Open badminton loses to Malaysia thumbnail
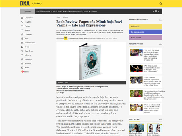This screenshot has width=182, height=136. pos(136,68)
